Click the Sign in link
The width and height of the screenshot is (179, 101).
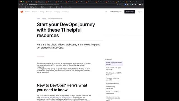(x=140, y=12)
